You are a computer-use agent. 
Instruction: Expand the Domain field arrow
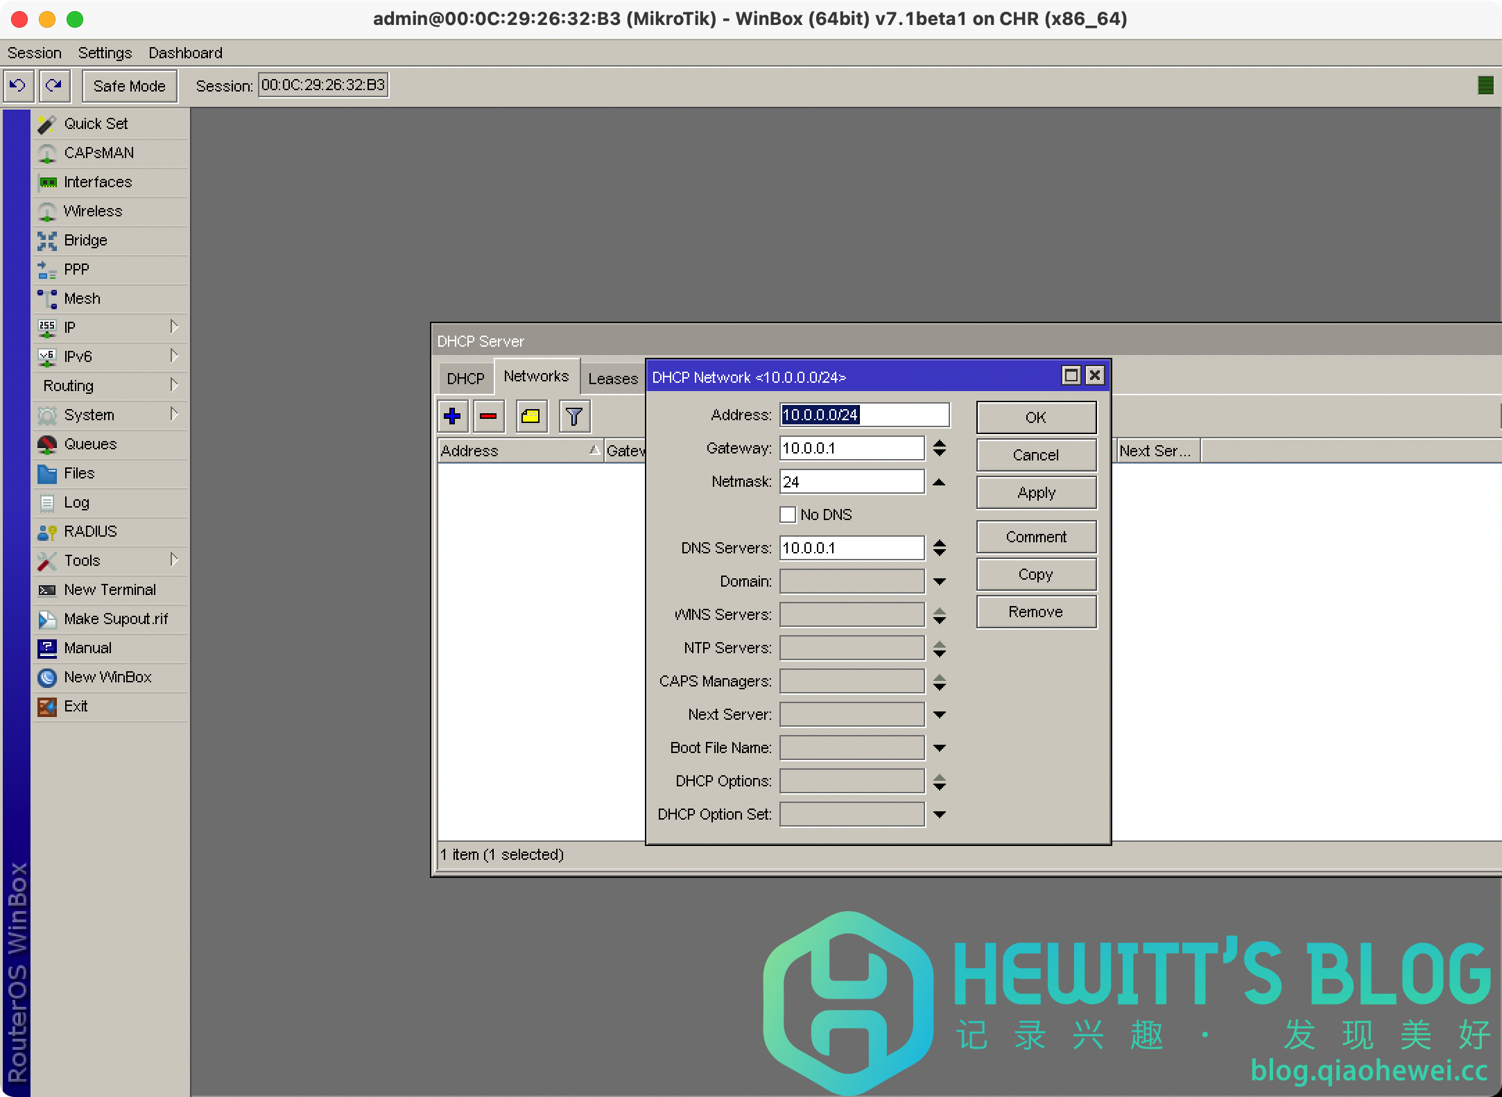click(939, 581)
